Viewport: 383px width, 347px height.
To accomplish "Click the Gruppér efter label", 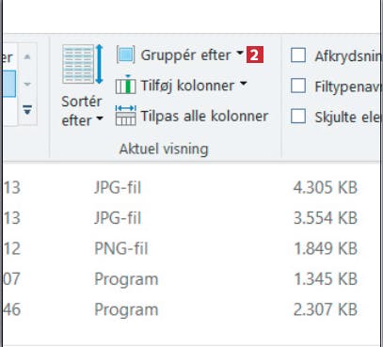I will [185, 55].
